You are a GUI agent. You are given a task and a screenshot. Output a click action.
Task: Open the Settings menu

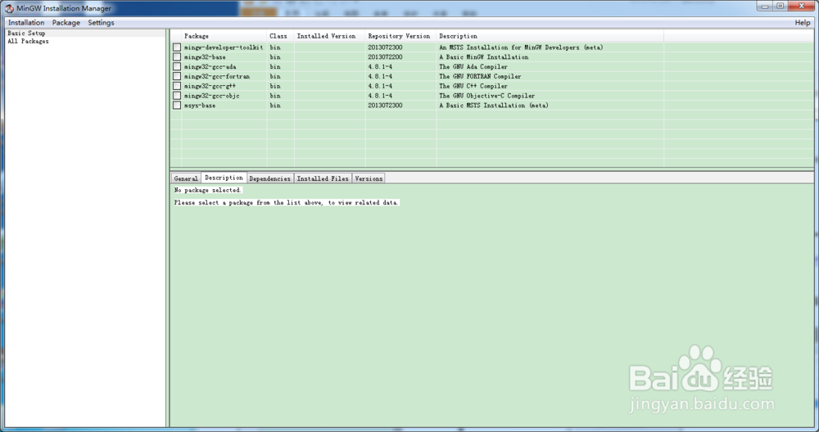click(101, 22)
